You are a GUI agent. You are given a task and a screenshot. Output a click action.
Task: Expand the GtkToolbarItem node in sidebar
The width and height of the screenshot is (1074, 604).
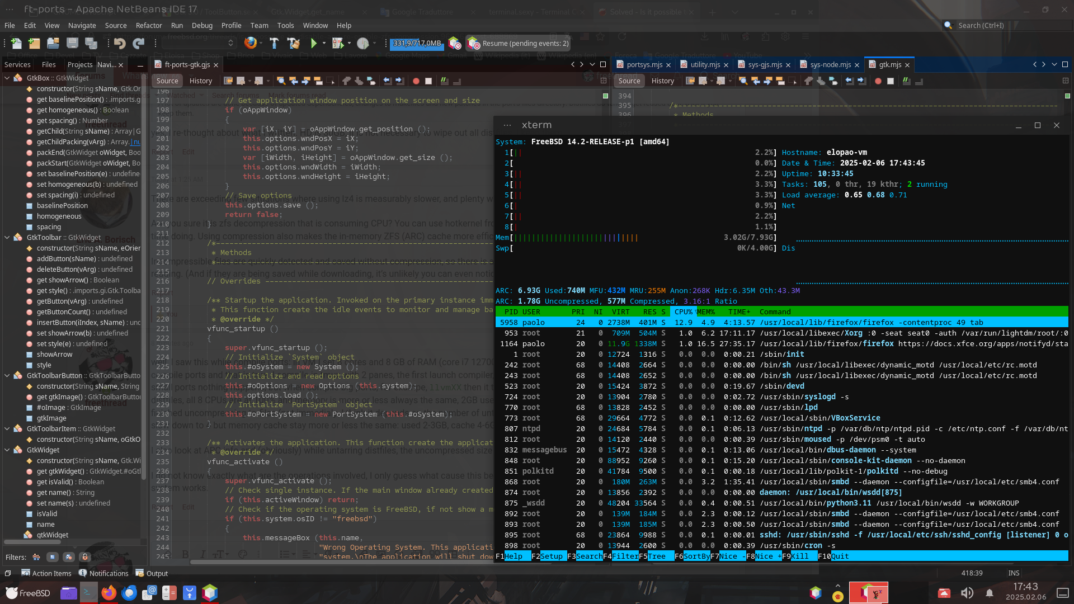tap(7, 428)
